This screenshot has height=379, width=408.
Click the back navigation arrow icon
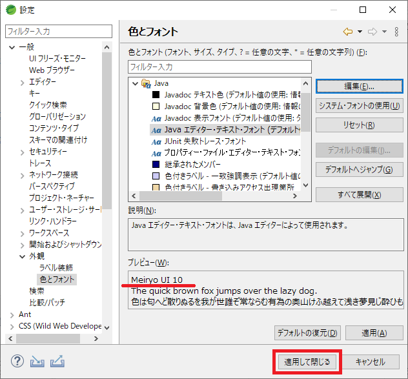coord(348,32)
